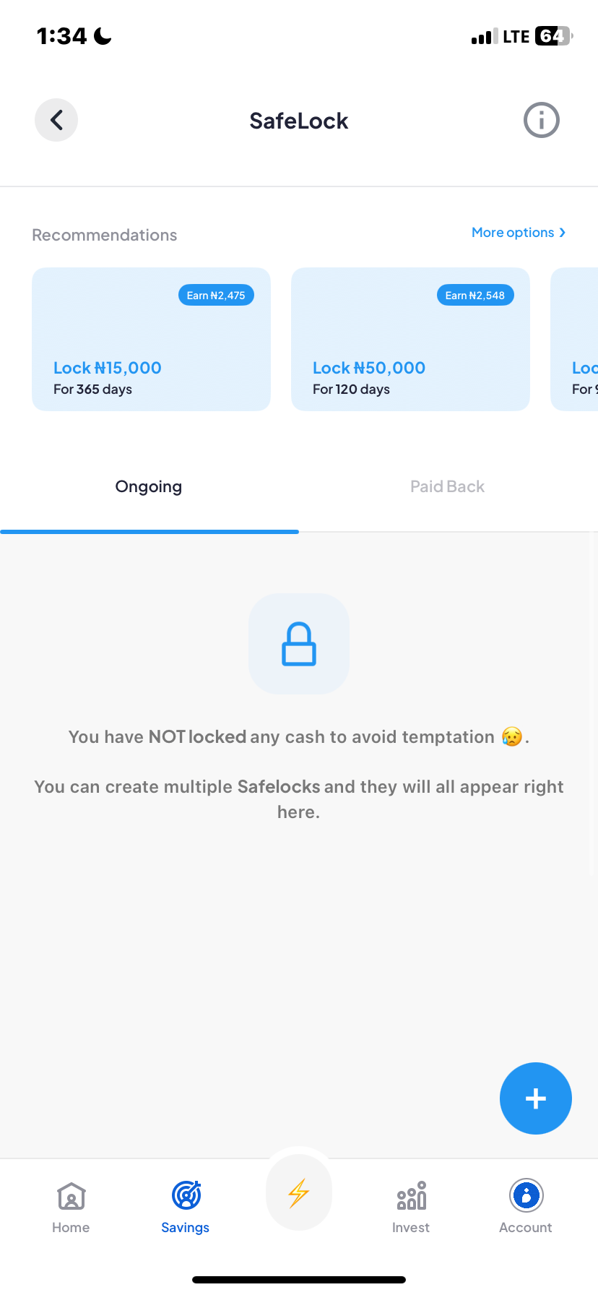Tap the padlock illustration icon
The width and height of the screenshot is (598, 1295).
[298, 643]
